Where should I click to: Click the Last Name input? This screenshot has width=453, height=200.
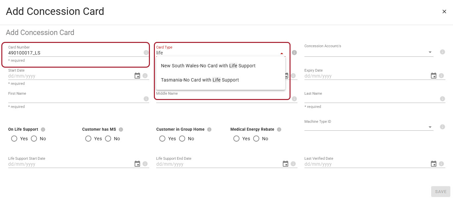[x=371, y=99]
